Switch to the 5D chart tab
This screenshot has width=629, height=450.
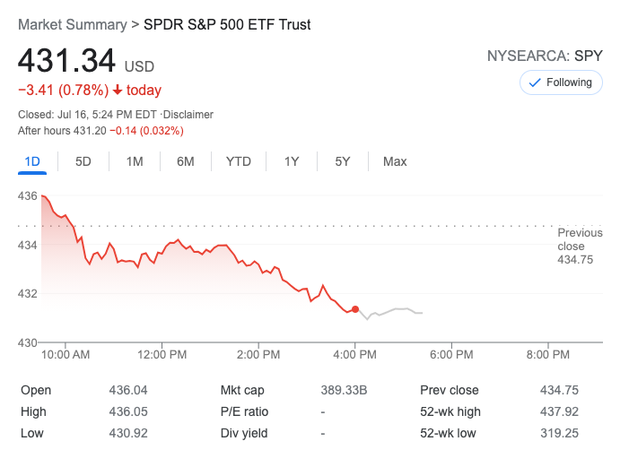click(x=83, y=161)
